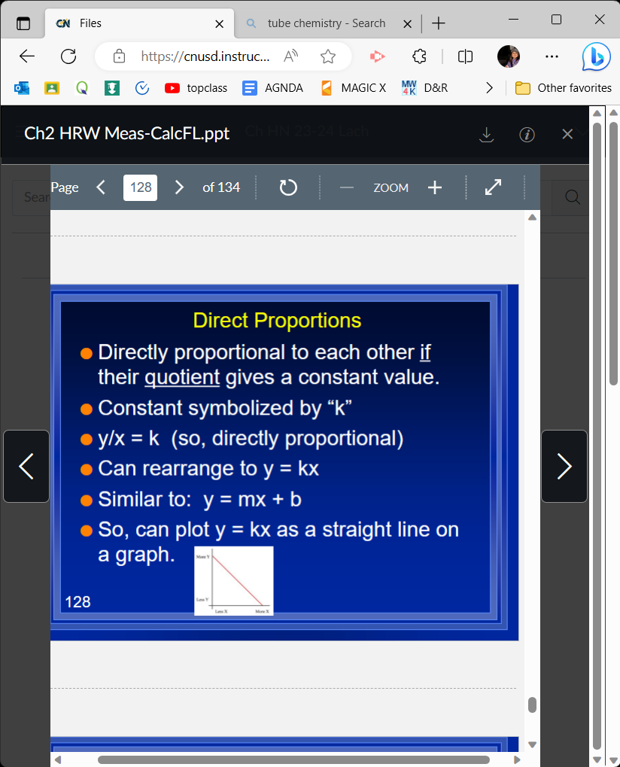The height and width of the screenshot is (767, 620).
Task: Turn on Read aloud in address bar
Action: pos(290,56)
